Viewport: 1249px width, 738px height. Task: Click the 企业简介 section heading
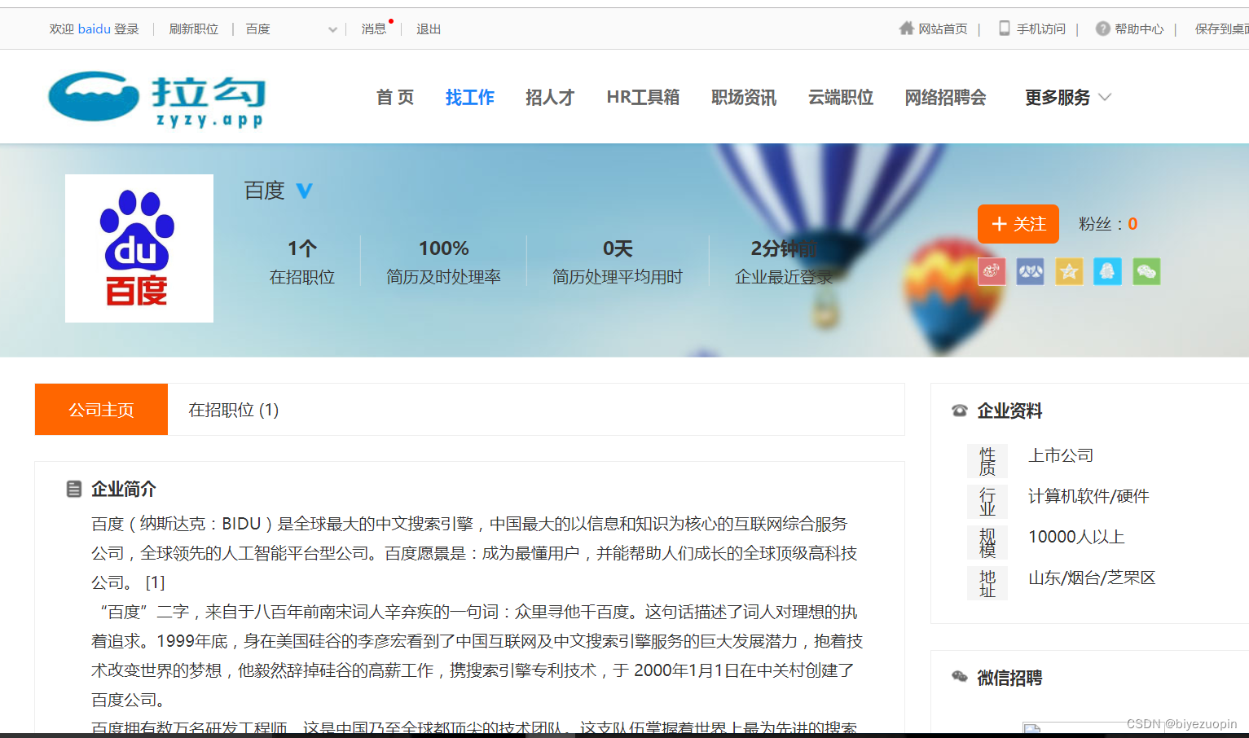click(124, 489)
